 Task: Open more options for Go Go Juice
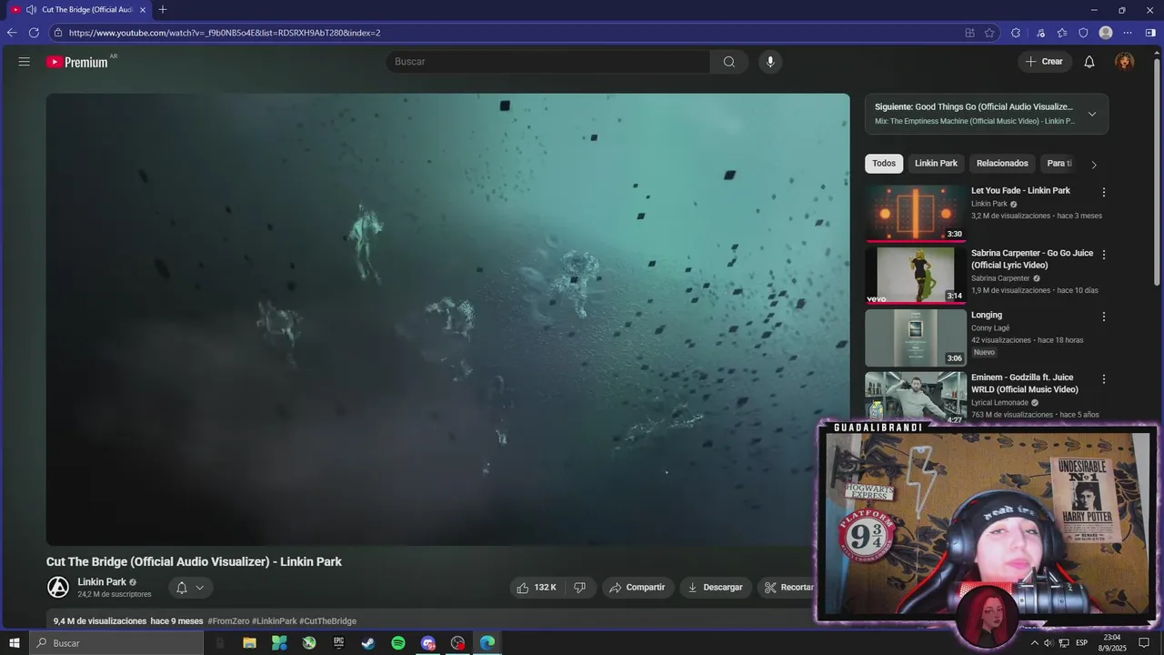(1104, 255)
